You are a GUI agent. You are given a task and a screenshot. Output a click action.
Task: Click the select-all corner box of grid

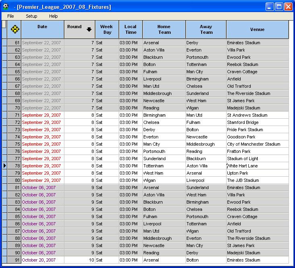[4, 25]
